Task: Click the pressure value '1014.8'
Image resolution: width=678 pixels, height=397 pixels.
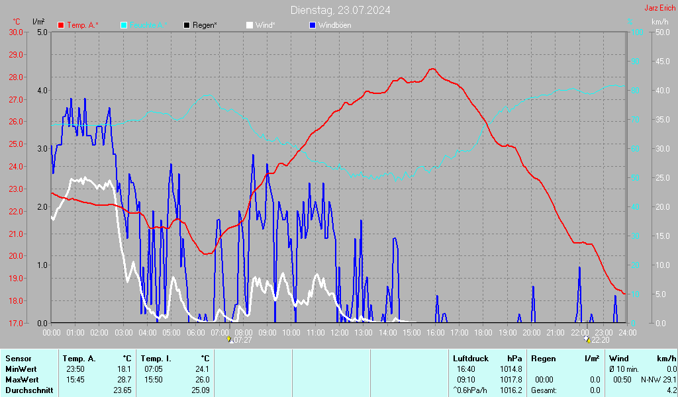Action: (511, 369)
